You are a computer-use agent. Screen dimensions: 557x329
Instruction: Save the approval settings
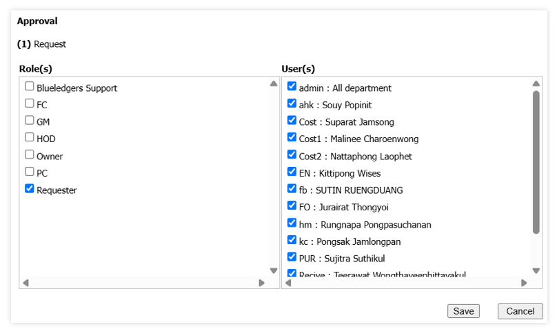pyautogui.click(x=463, y=311)
